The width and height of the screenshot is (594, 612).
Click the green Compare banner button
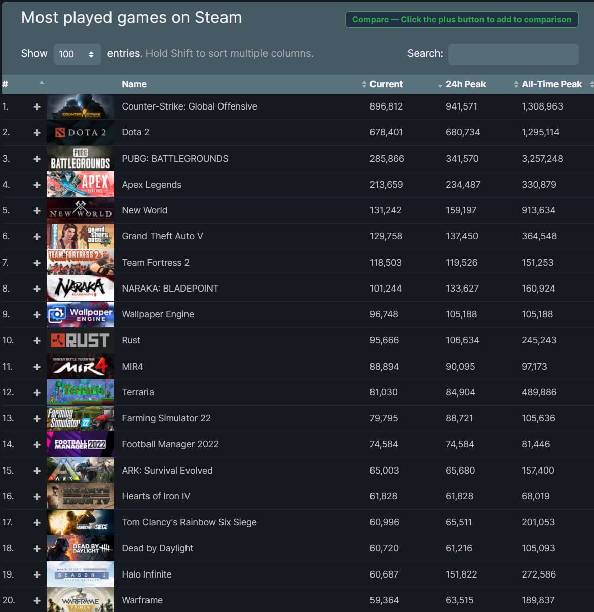(x=462, y=19)
